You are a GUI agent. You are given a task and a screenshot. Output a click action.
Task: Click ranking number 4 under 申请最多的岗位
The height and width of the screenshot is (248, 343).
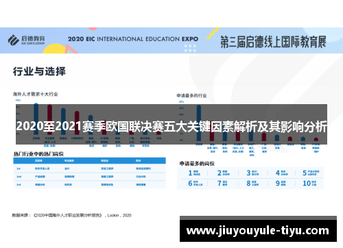tap(278, 173)
